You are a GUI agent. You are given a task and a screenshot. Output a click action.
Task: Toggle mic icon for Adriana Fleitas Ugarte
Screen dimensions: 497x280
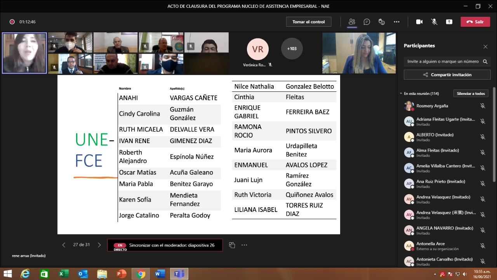click(483, 121)
